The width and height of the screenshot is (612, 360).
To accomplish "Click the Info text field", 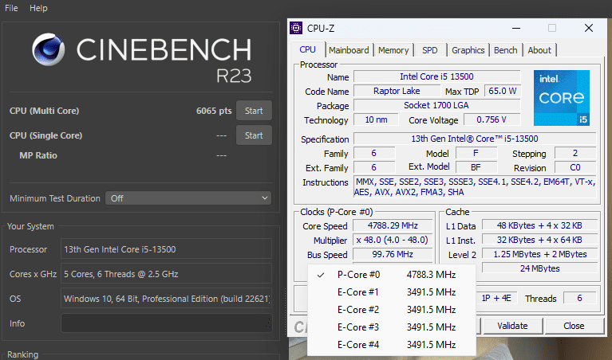I will (x=166, y=323).
